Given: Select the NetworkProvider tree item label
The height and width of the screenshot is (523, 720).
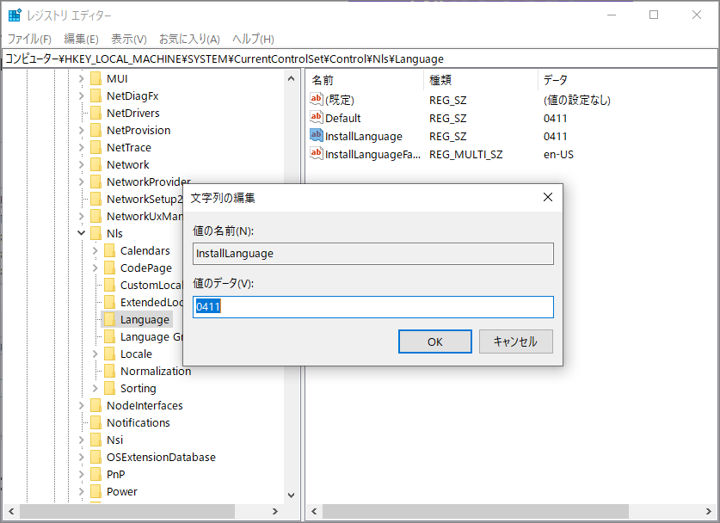Looking at the screenshot, I should 148,182.
